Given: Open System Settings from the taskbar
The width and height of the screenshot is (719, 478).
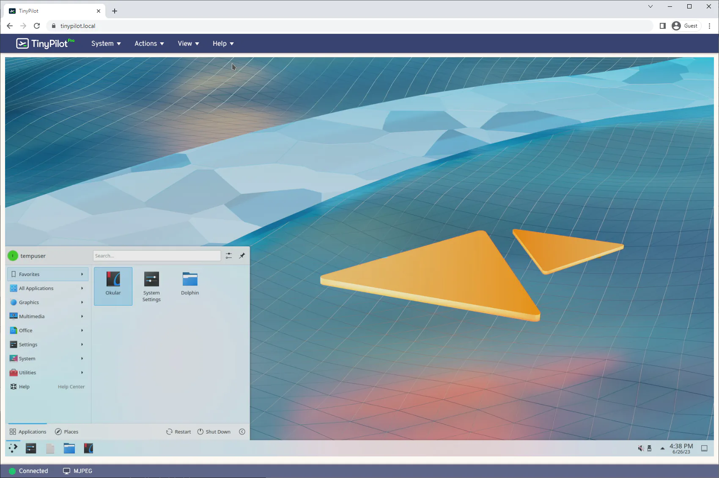Looking at the screenshot, I should coord(31,448).
